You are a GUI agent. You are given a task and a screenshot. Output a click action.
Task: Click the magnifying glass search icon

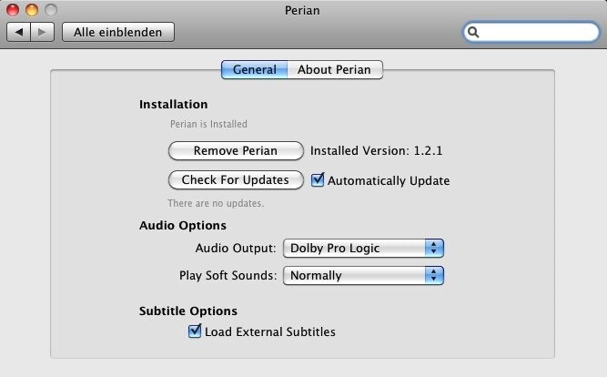click(473, 32)
